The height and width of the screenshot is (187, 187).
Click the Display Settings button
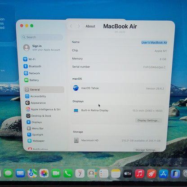point(148,120)
